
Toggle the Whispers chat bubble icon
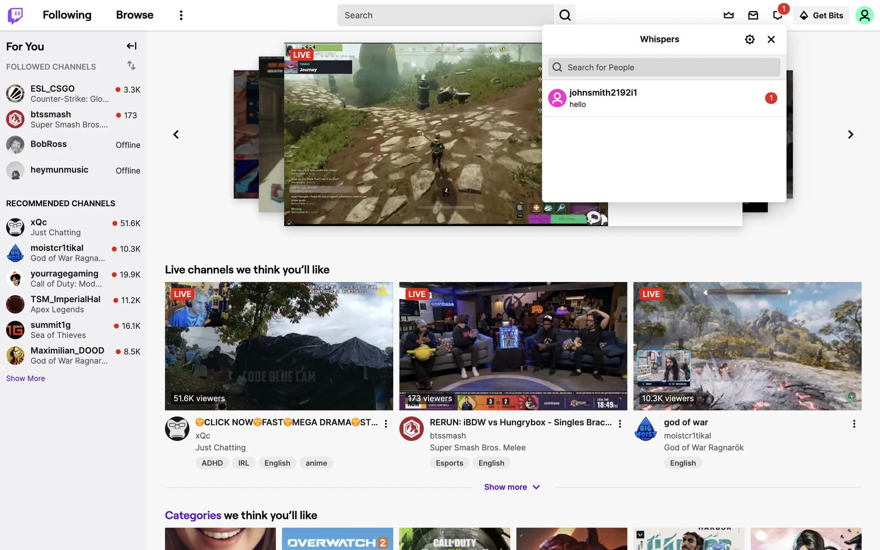[777, 15]
